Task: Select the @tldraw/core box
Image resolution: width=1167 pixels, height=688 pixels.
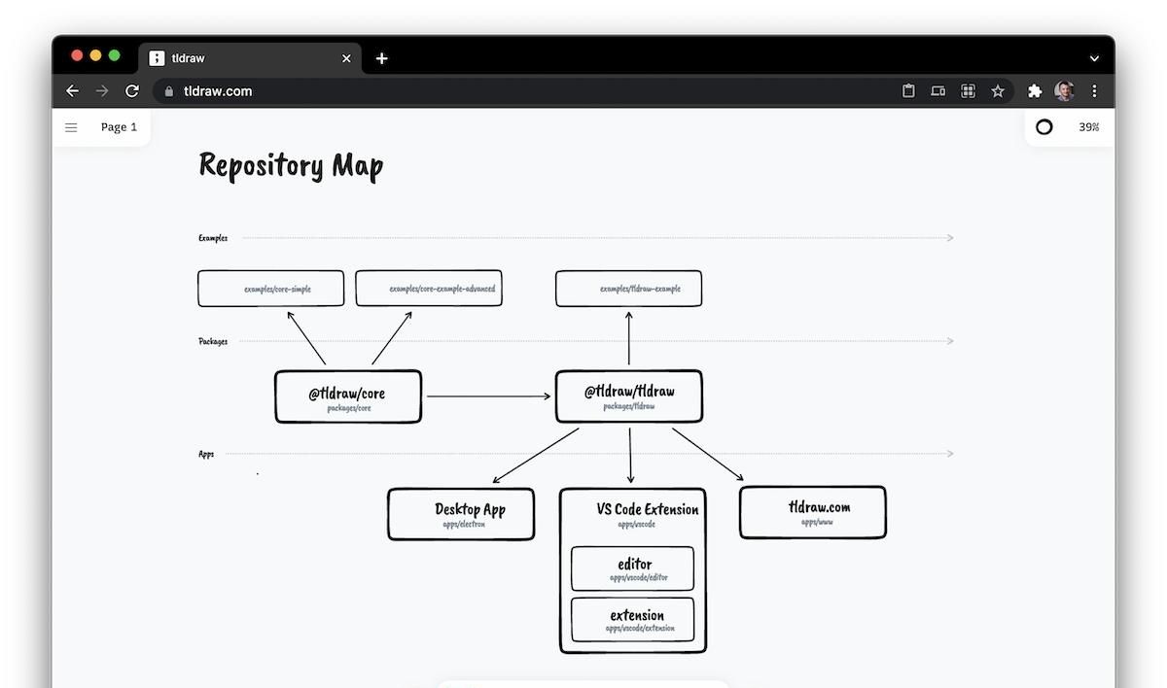Action: tap(348, 396)
